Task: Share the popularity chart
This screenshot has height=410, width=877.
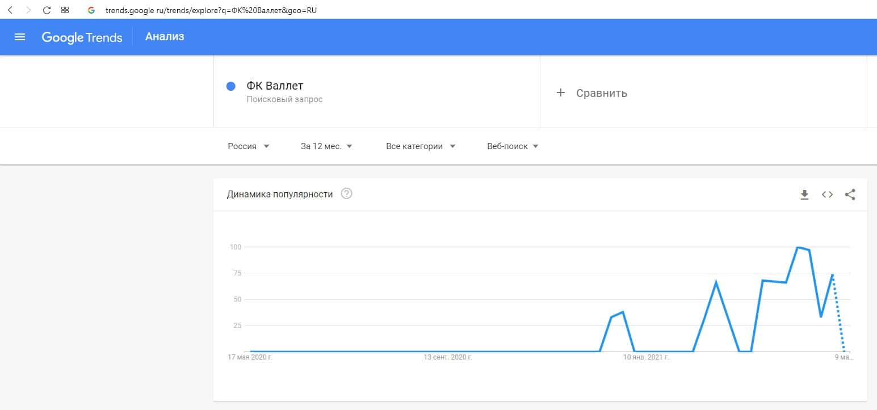Action: click(x=850, y=195)
